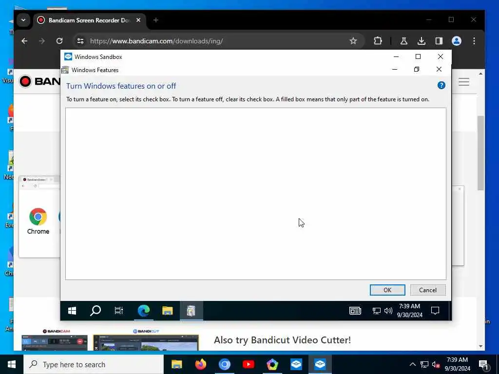The height and width of the screenshot is (374, 499).
Task: Maximize the Windows Sandbox window
Action: (x=418, y=56)
